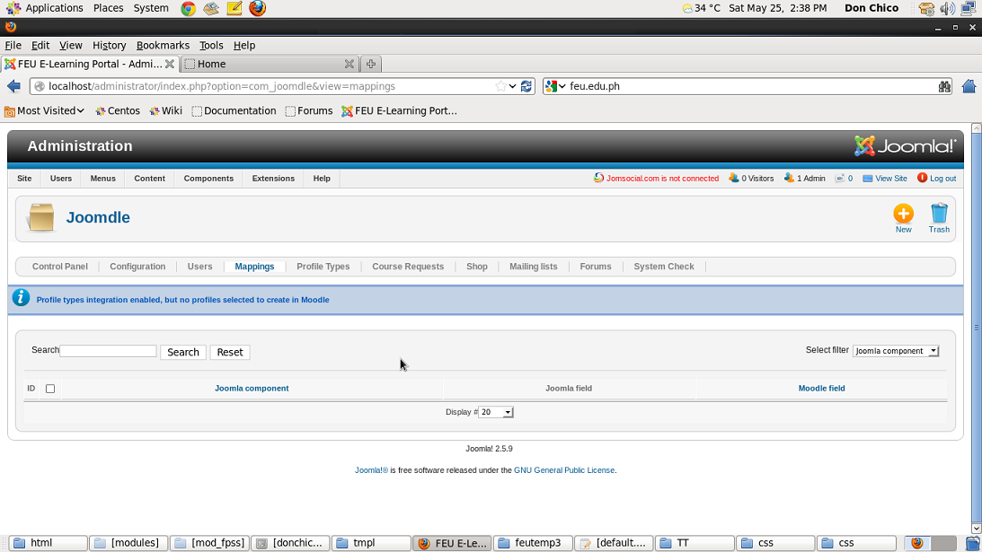Open a new tab with plus icon
The width and height of the screenshot is (982, 552).
pos(370,64)
